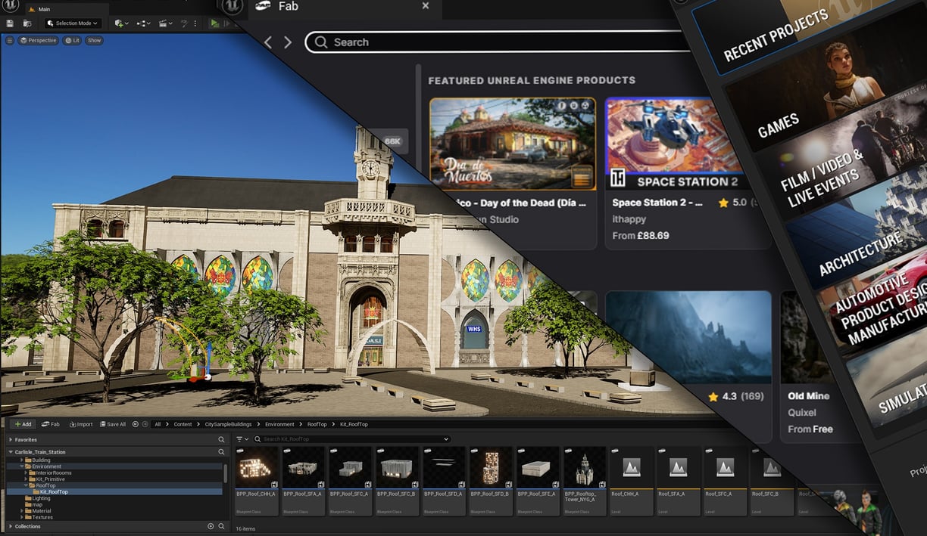Select the BPP_Rooftop_Tower_NYG_A asset
This screenshot has height=536, width=927.
tap(585, 481)
